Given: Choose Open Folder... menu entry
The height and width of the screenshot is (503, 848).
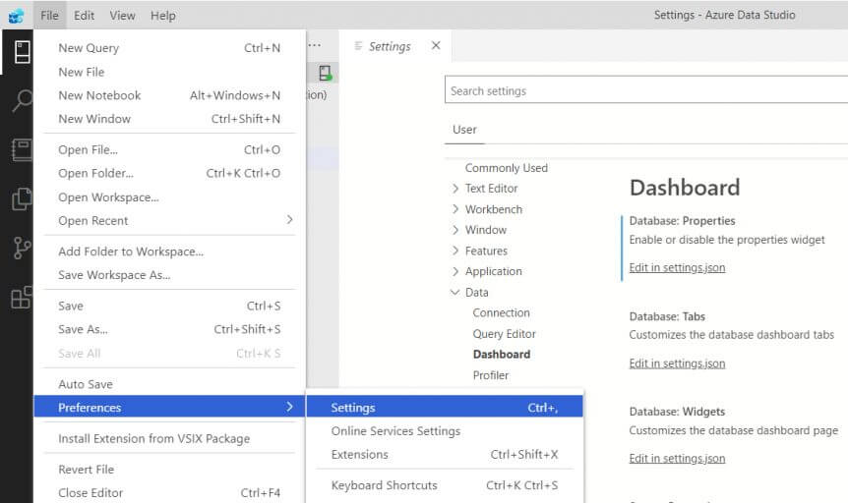Looking at the screenshot, I should click(x=169, y=174).
